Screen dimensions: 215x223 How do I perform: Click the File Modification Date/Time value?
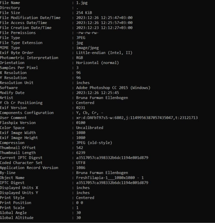[104, 18]
